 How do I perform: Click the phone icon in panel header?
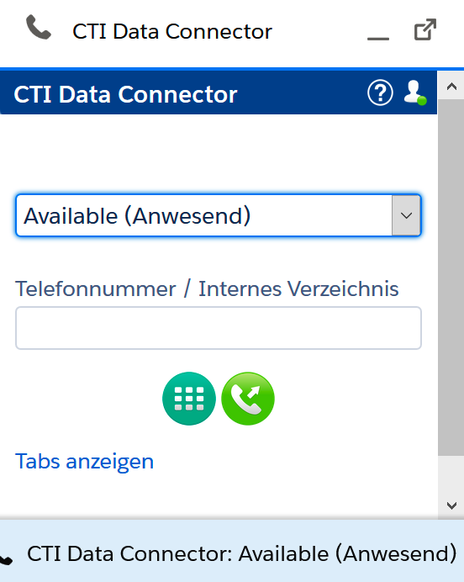tap(38, 28)
